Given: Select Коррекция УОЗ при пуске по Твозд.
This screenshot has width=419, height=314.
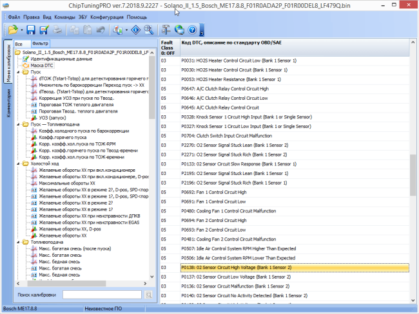Looking at the screenshot, I should pyautogui.click(x=77, y=98).
